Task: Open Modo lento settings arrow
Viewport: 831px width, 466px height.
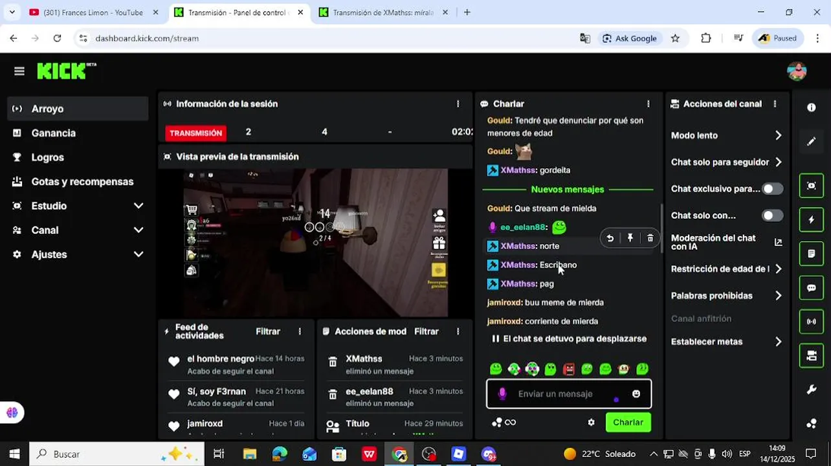Action: pyautogui.click(x=778, y=135)
